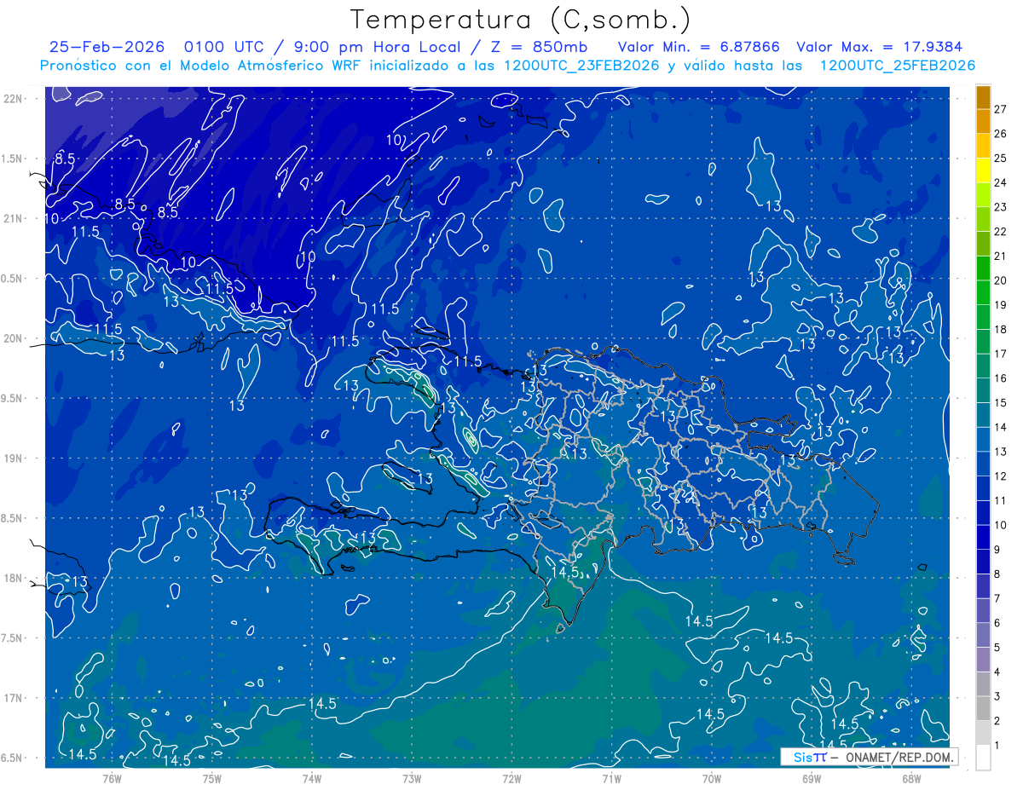Click the color scale number "7"

(x=997, y=599)
